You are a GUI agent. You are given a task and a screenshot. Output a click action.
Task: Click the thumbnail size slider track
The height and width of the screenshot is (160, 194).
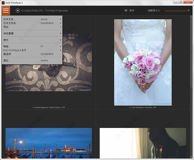point(176,11)
